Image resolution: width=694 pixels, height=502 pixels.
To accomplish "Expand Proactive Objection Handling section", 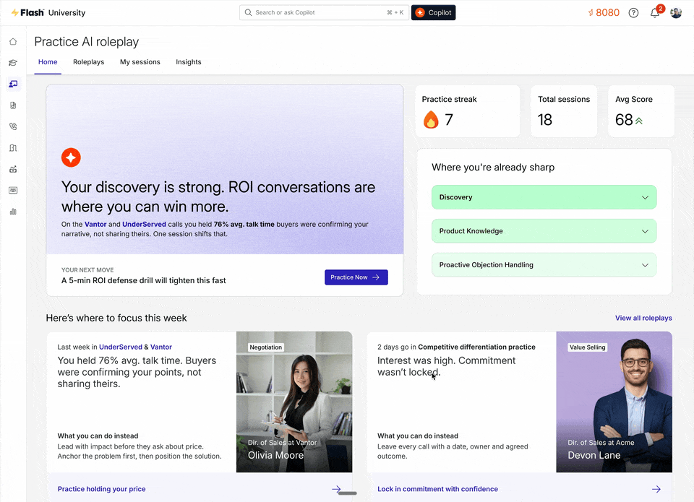I will click(x=544, y=265).
